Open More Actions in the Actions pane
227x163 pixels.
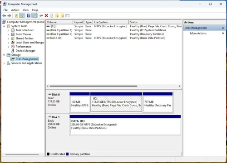pos(198,34)
